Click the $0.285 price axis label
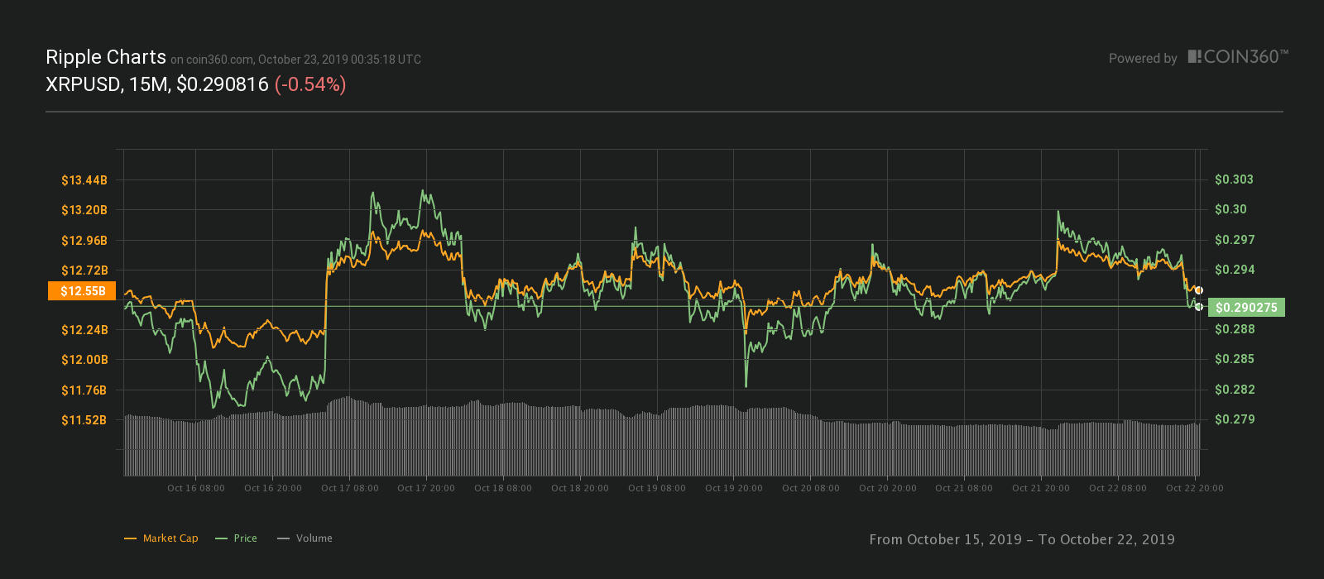Image resolution: width=1324 pixels, height=579 pixels. (x=1235, y=359)
